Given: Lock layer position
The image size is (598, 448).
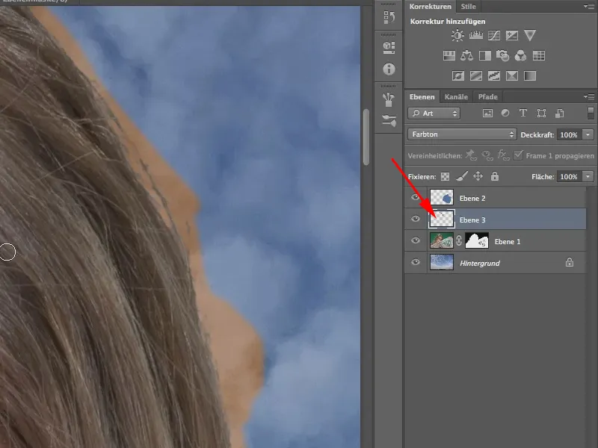Looking at the screenshot, I should 478,176.
